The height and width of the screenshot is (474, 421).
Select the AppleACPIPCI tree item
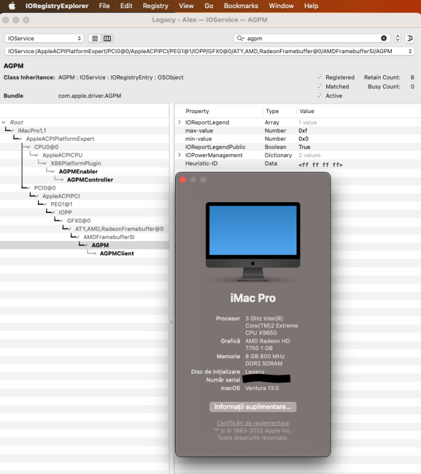[61, 196]
